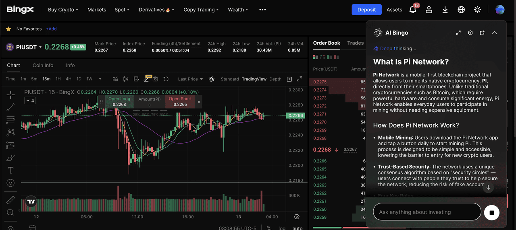
Task: Click the stop generation button in AI Bingo
Action: (x=491, y=212)
